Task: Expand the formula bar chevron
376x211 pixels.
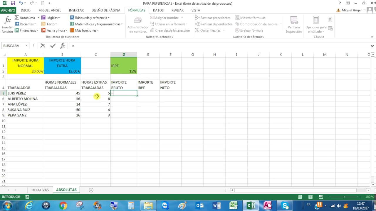Action: pyautogui.click(x=372, y=46)
